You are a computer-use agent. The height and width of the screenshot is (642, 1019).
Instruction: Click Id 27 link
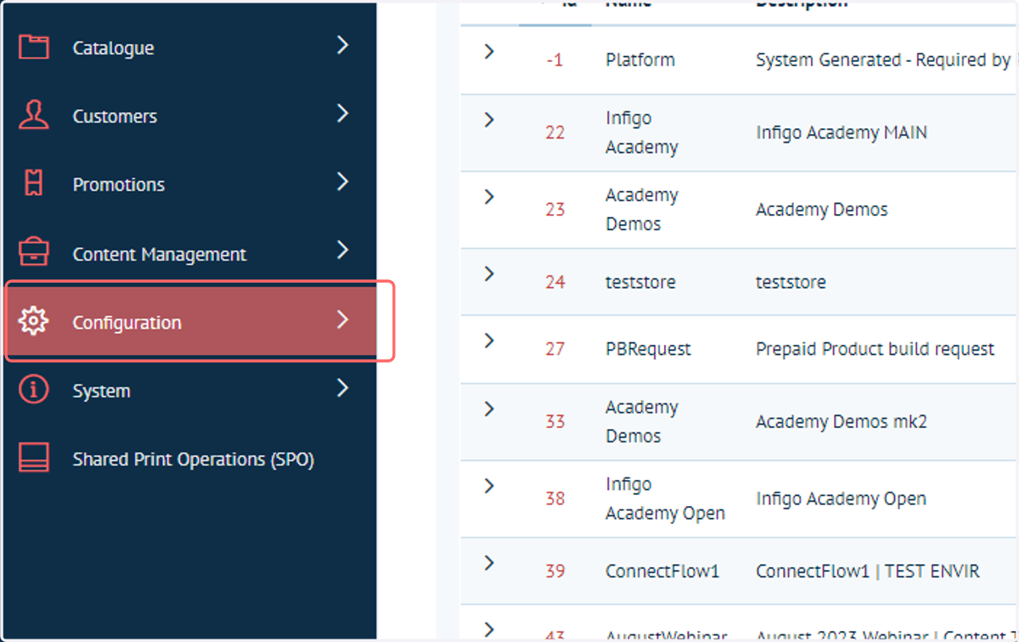click(x=555, y=349)
